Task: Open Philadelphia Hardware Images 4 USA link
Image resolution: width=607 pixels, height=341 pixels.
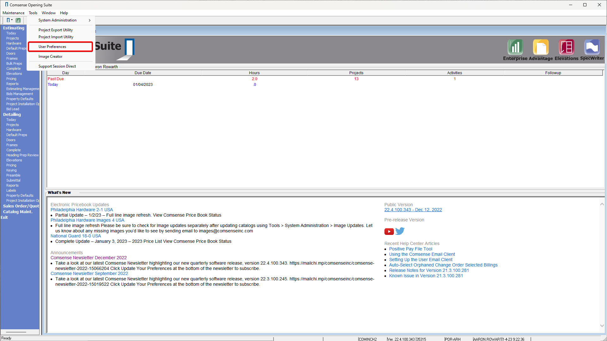Action: pos(87,220)
